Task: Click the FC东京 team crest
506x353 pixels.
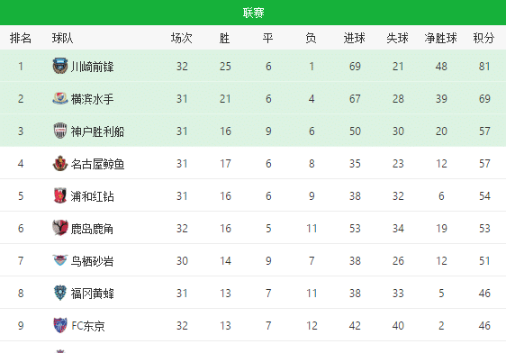Action: 60,325
